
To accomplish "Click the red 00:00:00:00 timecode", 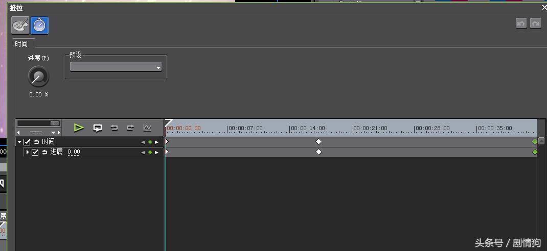I will 184,128.
